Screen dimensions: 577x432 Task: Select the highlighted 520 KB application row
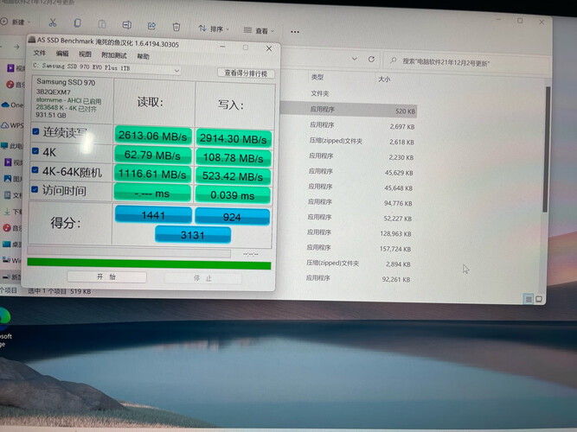coord(349,110)
